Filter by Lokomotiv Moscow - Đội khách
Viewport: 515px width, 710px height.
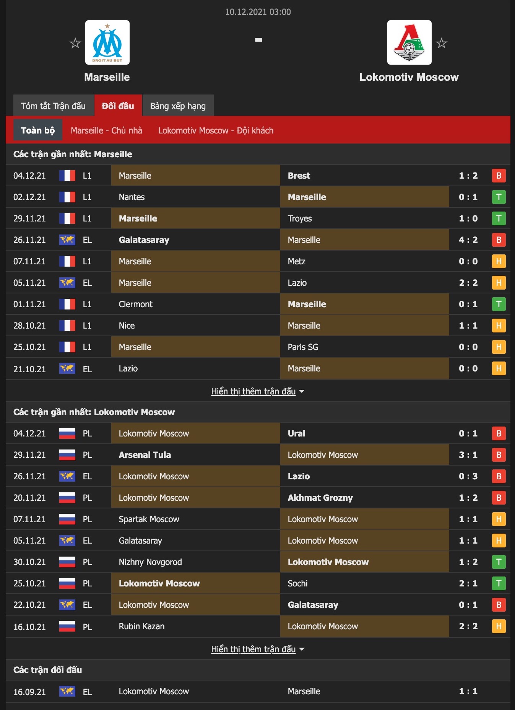(x=216, y=130)
